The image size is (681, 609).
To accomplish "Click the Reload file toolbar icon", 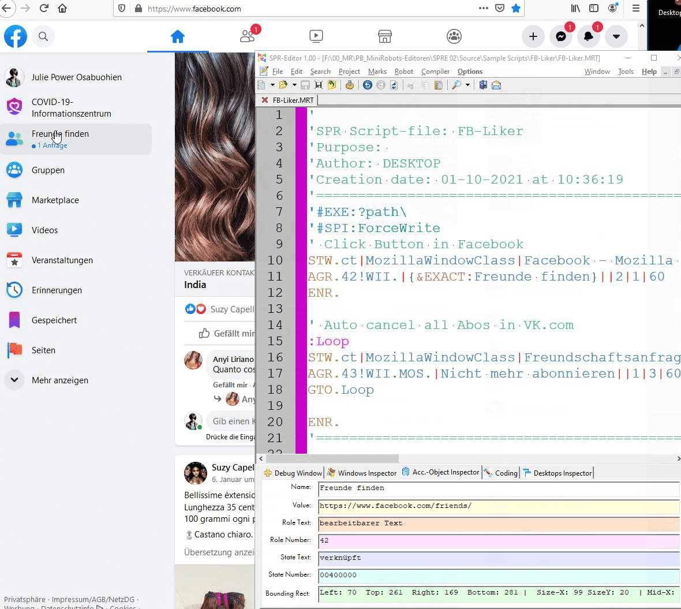I will click(x=394, y=85).
